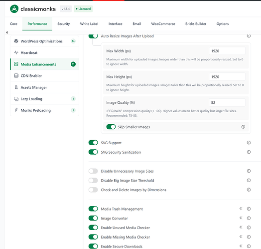Switch to the Security tab
261x249 pixels.
point(64,24)
